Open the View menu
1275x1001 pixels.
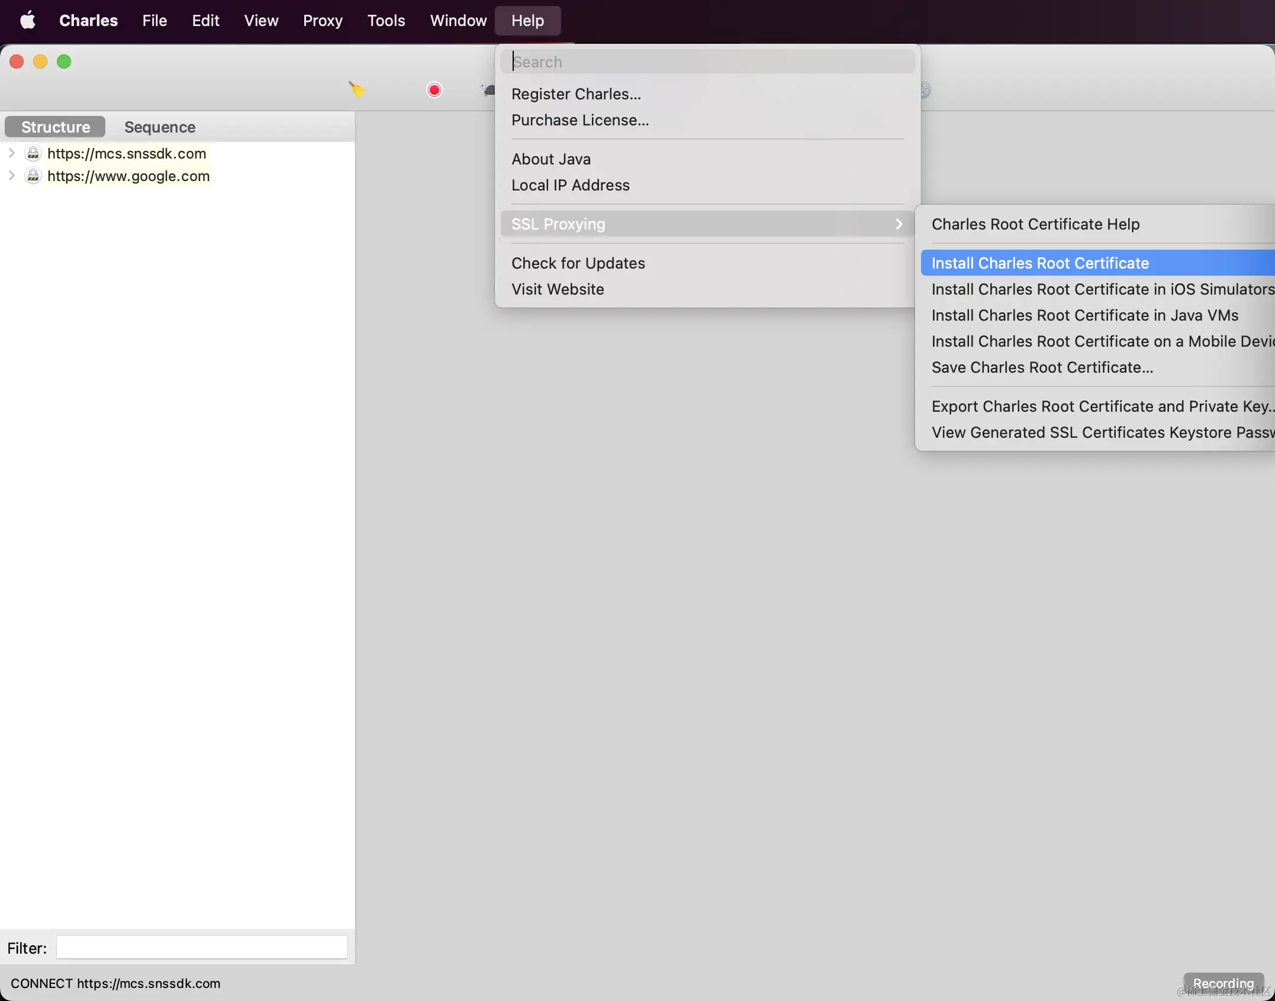click(x=261, y=21)
